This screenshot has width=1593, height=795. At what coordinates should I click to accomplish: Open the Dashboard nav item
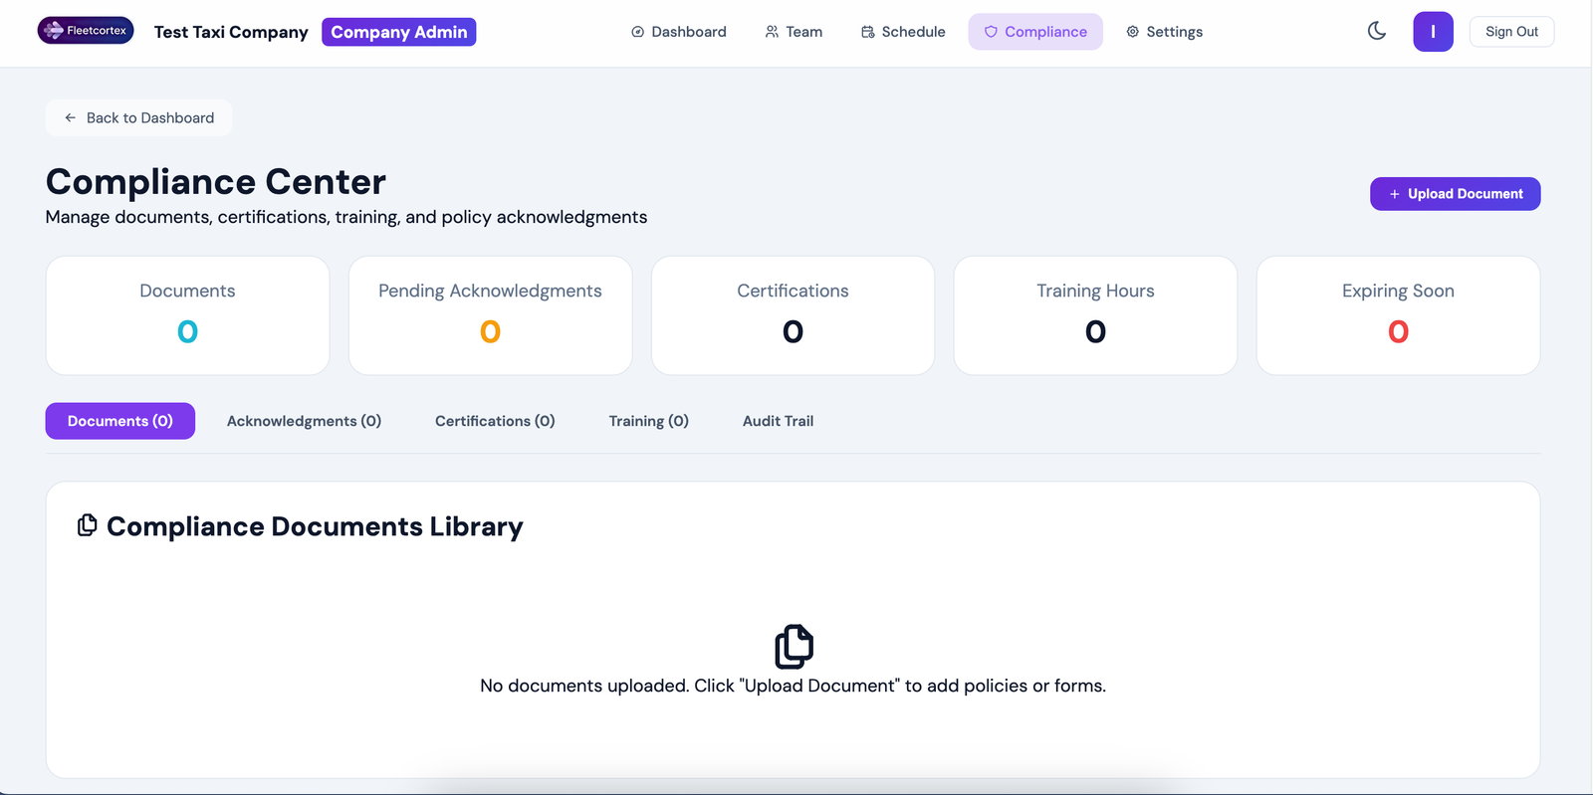click(x=679, y=32)
